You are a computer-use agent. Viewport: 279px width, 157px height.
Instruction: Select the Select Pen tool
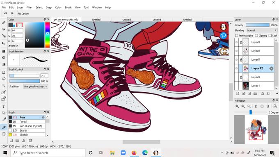[x=4, y=92]
